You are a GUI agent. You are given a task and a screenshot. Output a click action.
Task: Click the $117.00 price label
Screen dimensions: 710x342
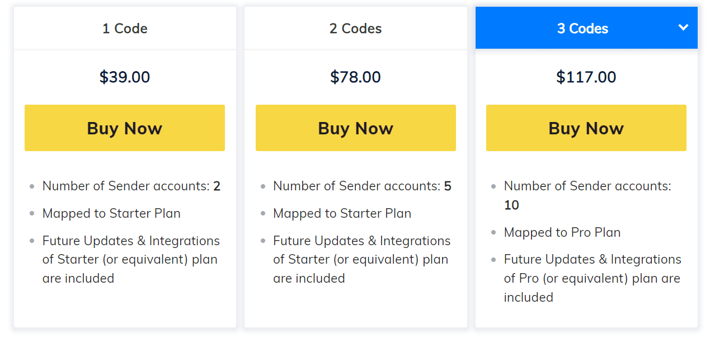coord(586,77)
